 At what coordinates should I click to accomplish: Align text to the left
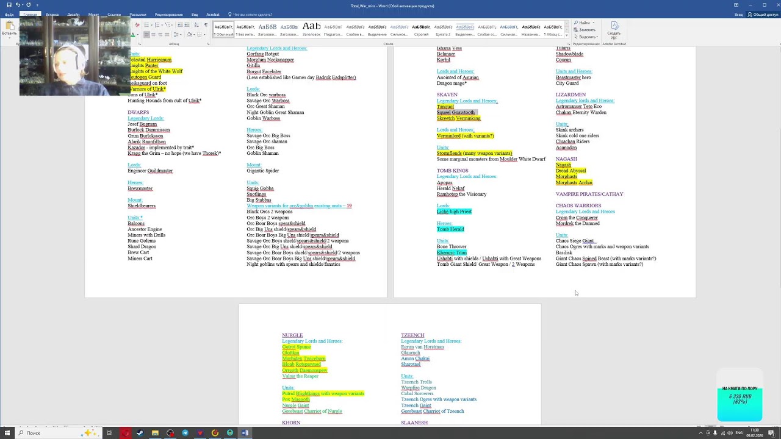point(146,35)
